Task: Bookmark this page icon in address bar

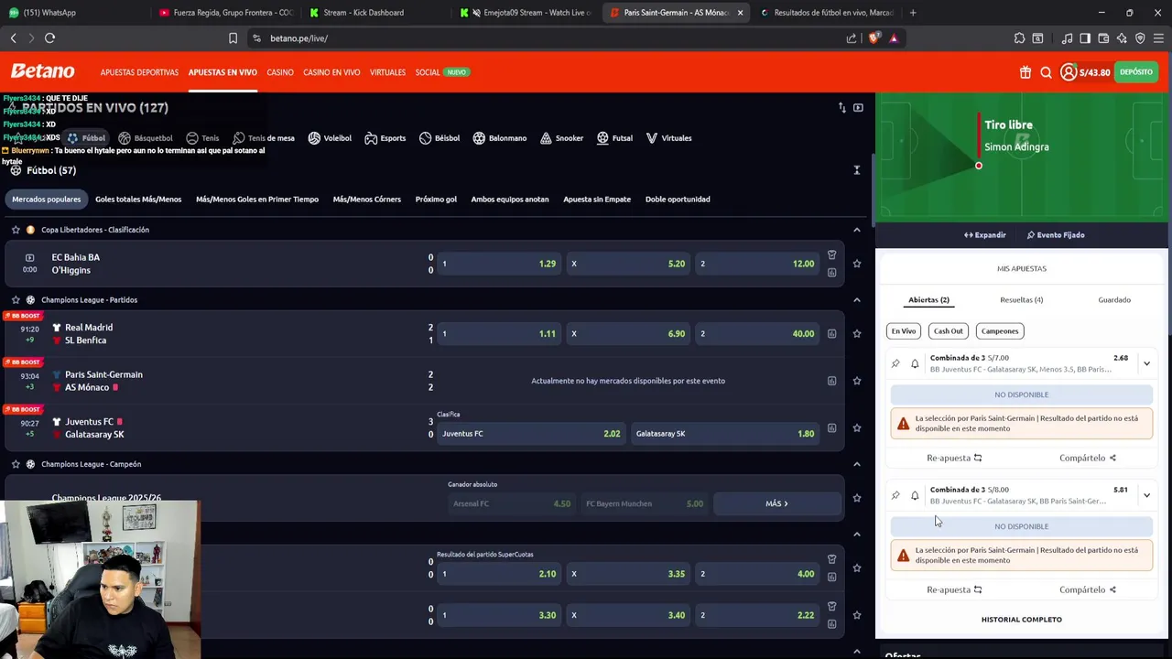Action: 233,38
